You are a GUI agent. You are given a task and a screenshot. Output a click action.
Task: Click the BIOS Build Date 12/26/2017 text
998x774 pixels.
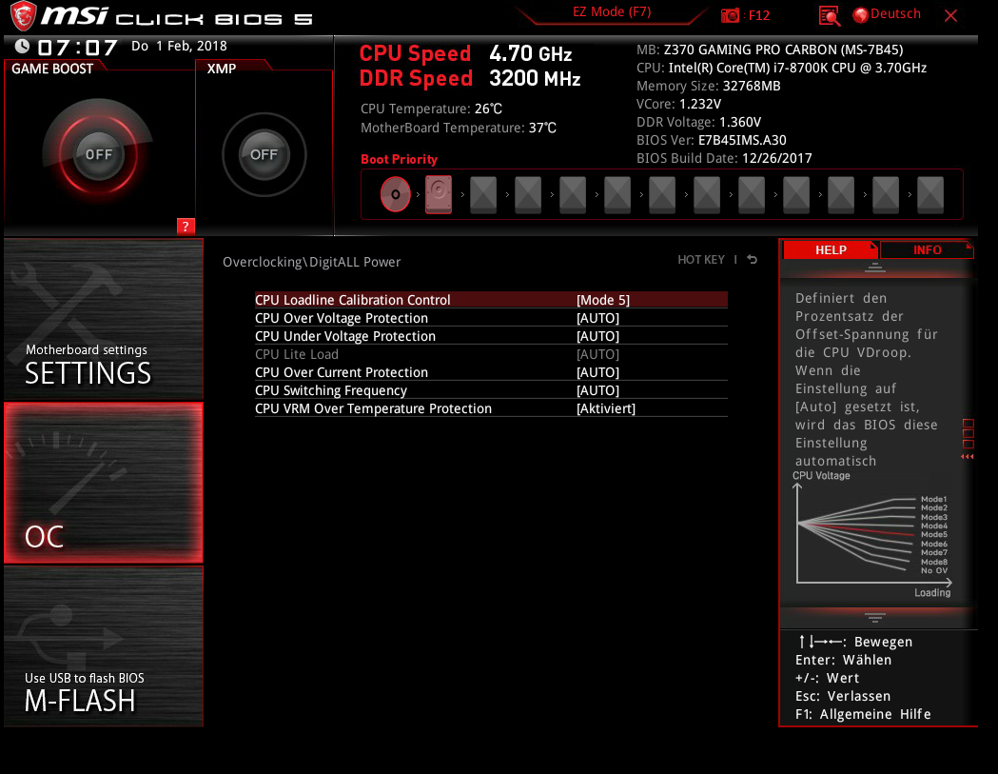(724, 158)
